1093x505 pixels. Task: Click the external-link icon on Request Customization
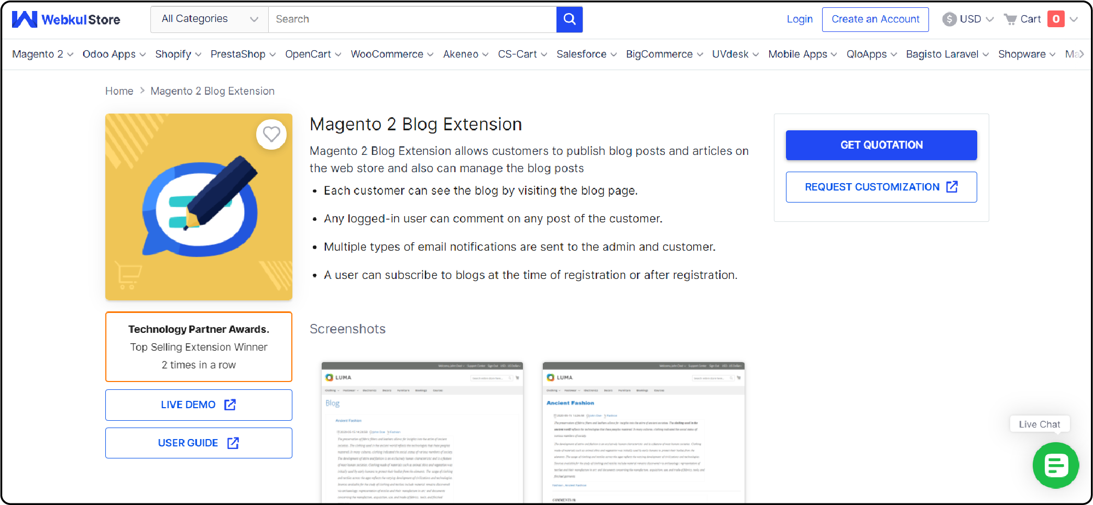pos(952,187)
